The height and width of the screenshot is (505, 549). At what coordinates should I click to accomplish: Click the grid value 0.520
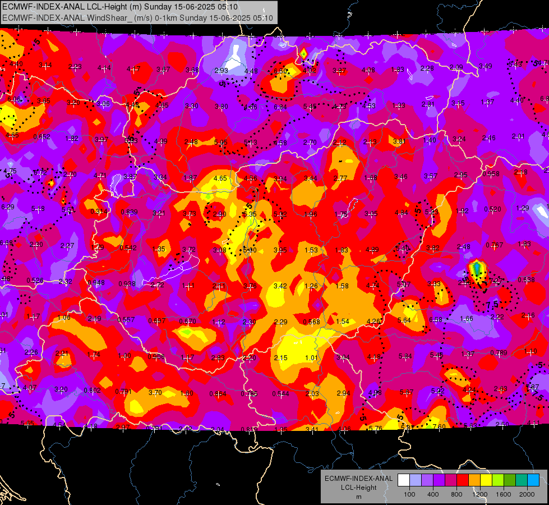pos(492,209)
